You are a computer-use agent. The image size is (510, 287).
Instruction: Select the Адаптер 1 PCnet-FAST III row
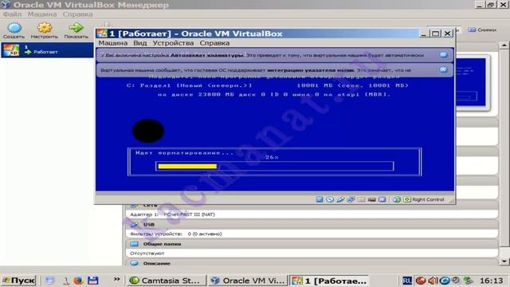tap(172, 214)
